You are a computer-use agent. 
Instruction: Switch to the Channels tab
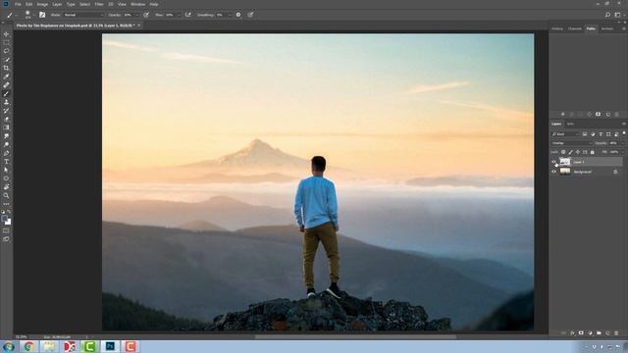tap(575, 28)
